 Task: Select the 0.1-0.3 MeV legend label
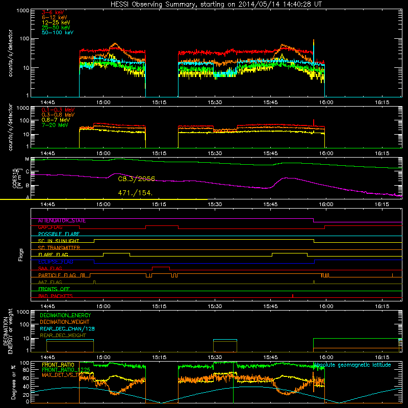click(58, 110)
